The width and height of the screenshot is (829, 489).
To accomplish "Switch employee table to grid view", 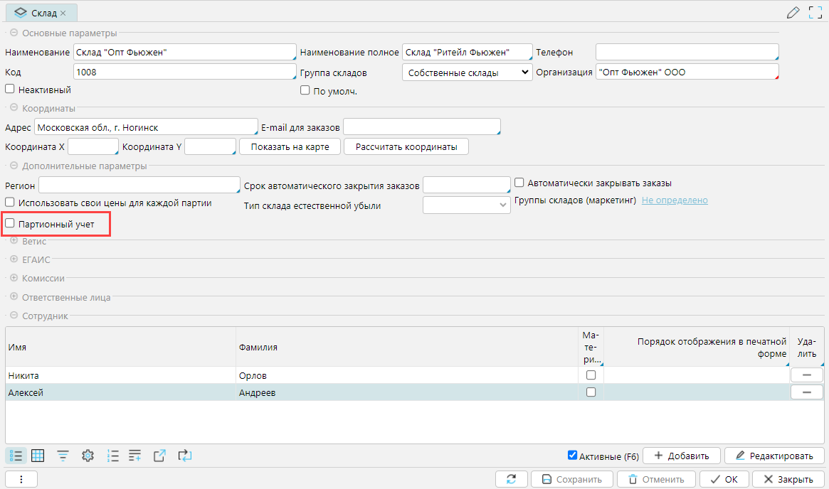I will (x=38, y=456).
